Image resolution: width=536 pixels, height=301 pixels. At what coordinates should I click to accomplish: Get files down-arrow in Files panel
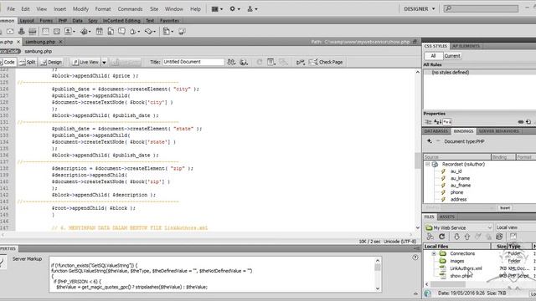[456, 237]
